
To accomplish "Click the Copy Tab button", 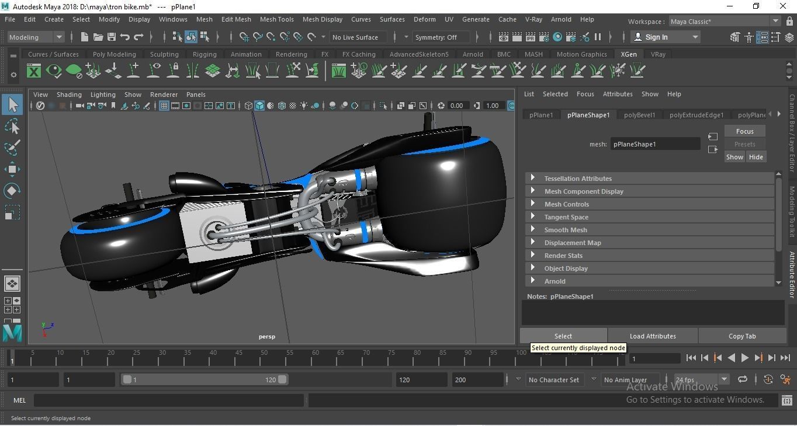I will tap(742, 336).
